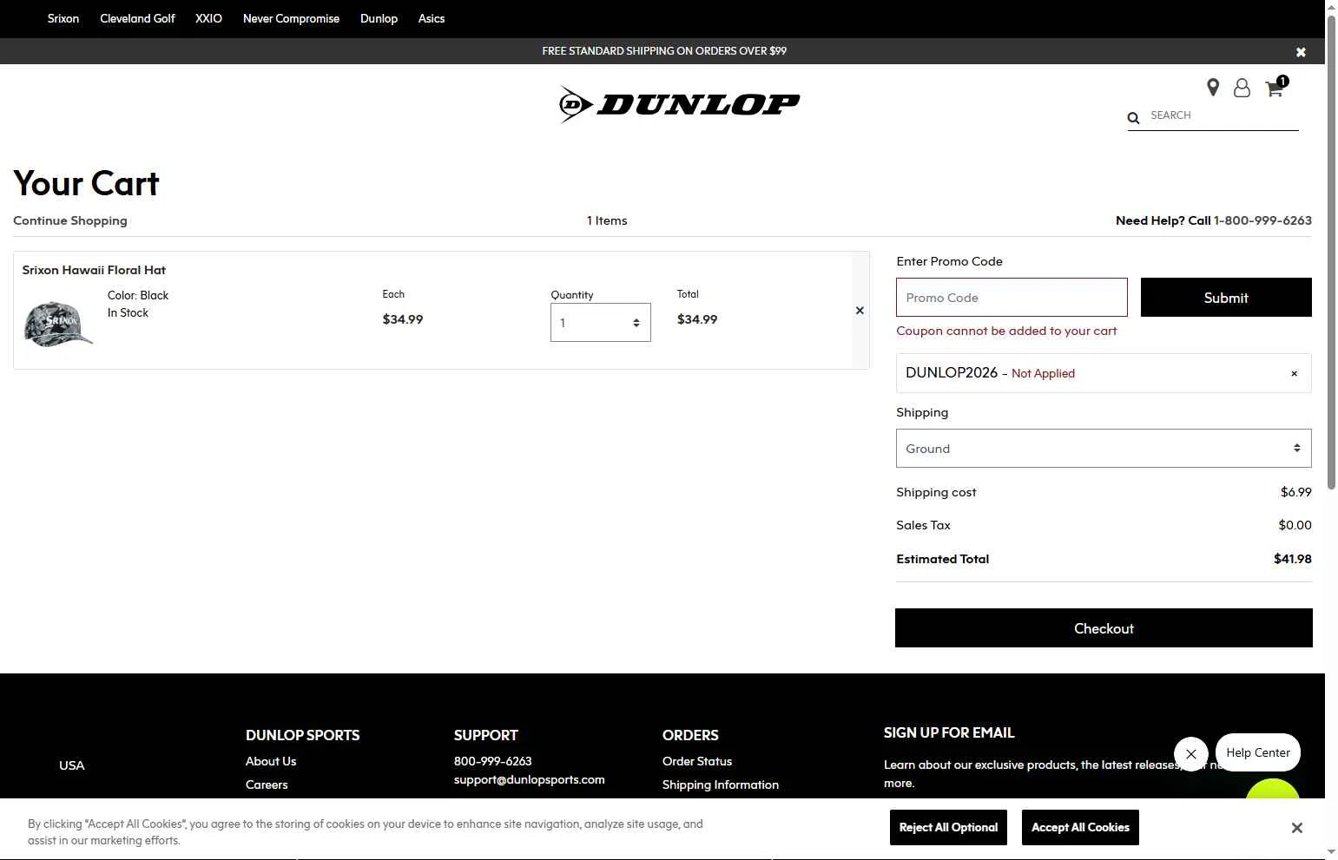This screenshot has width=1338, height=860.
Task: Open Srixon Hawaii Floral Hat product title
Action: pyautogui.click(x=94, y=270)
